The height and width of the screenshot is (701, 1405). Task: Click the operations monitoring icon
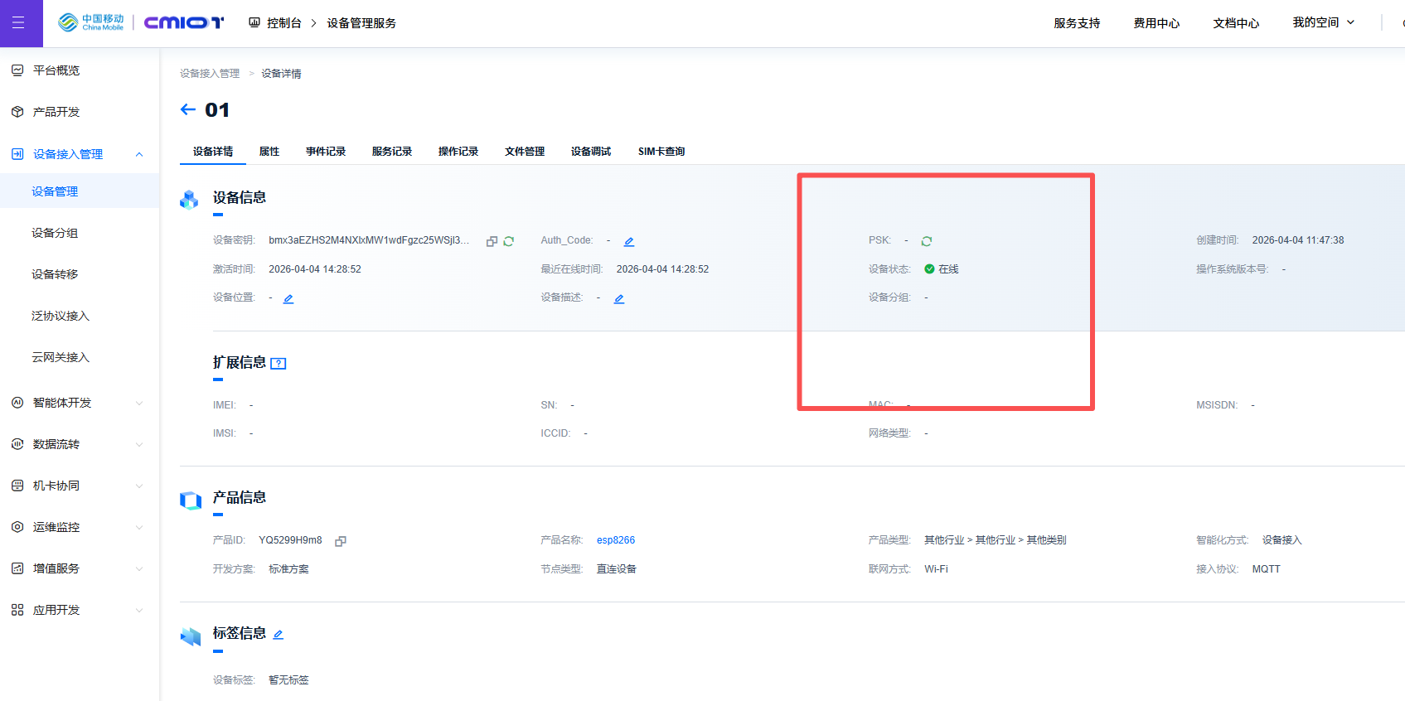[17, 527]
